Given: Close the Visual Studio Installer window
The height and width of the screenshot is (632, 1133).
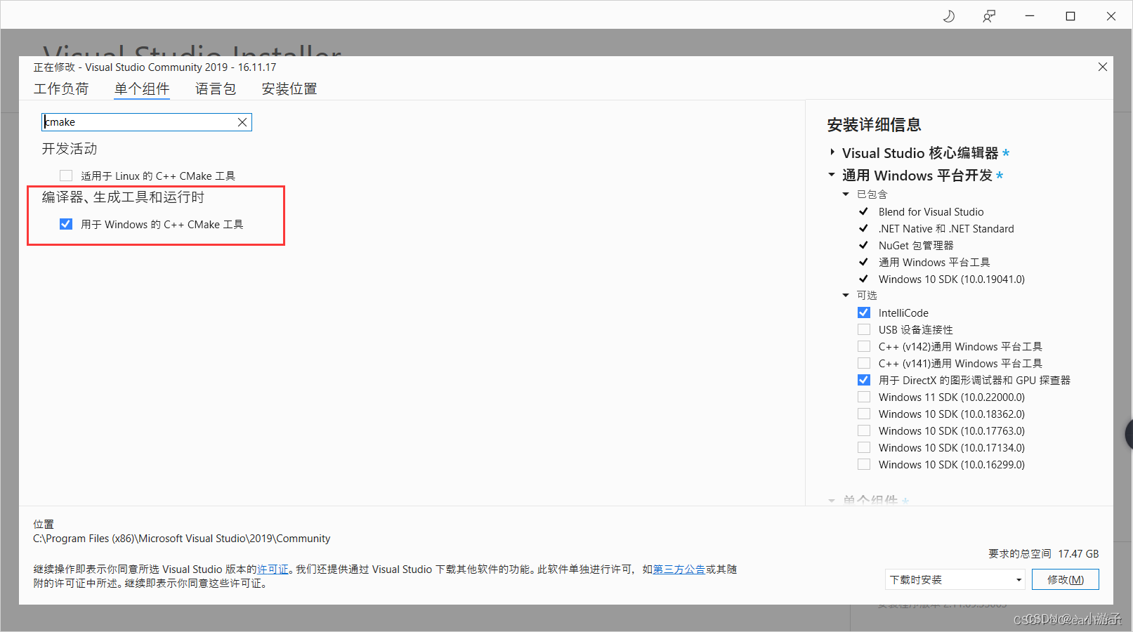Looking at the screenshot, I should coord(1111,16).
